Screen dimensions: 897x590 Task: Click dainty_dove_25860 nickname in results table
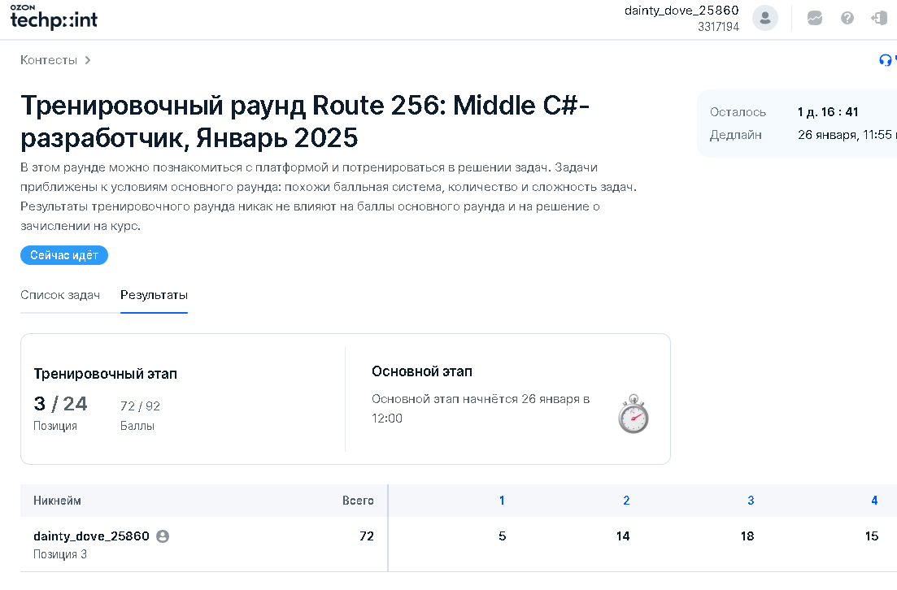coord(91,536)
